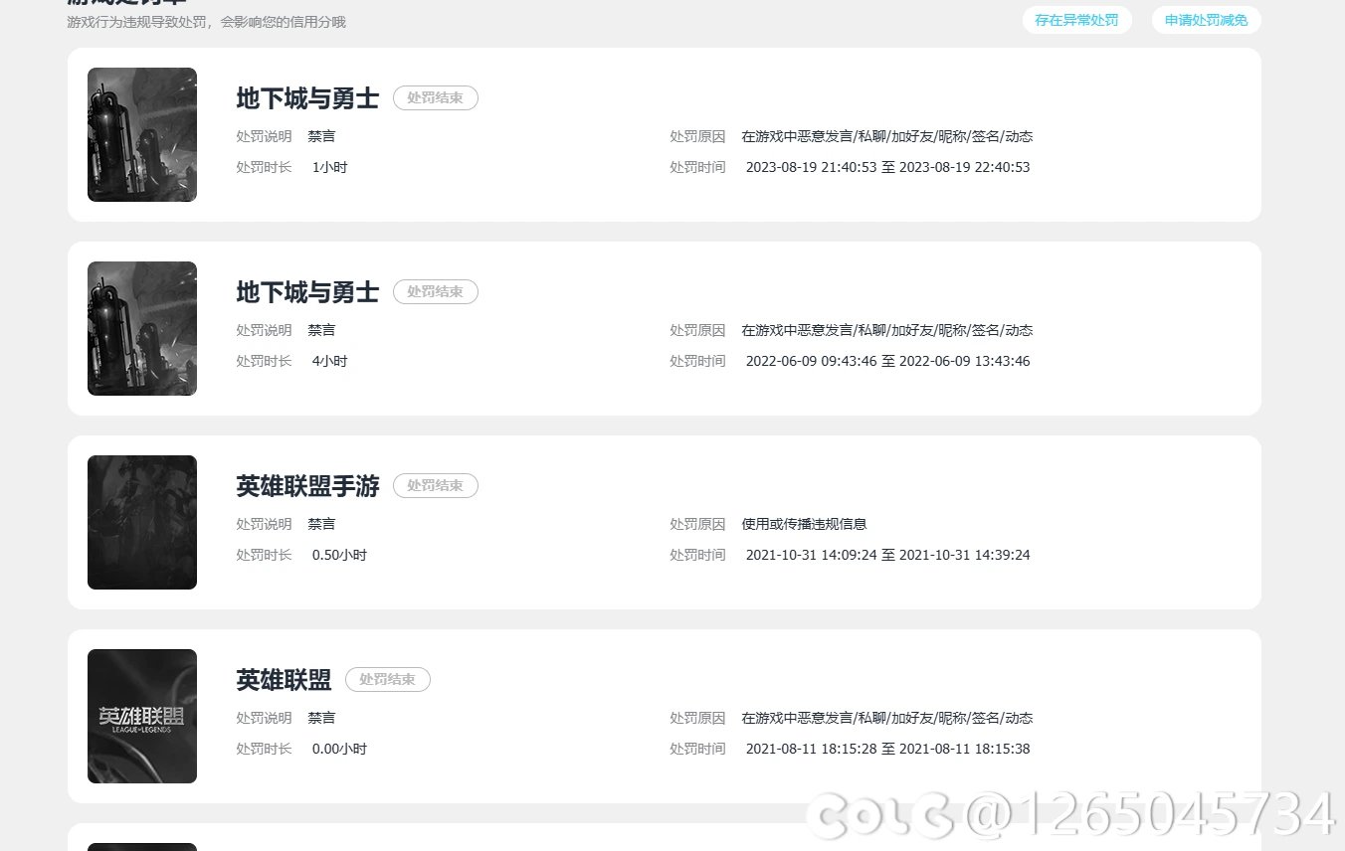This screenshot has height=851, width=1345.
Task: Open the game thumbnail of the 2023-08-19 地下城与勇士 record
Action: click(142, 134)
